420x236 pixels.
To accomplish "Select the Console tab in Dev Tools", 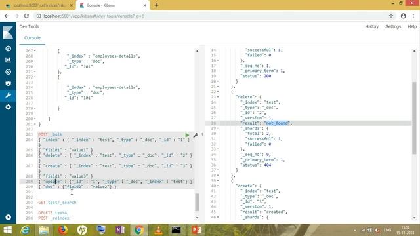I will [x=32, y=38].
